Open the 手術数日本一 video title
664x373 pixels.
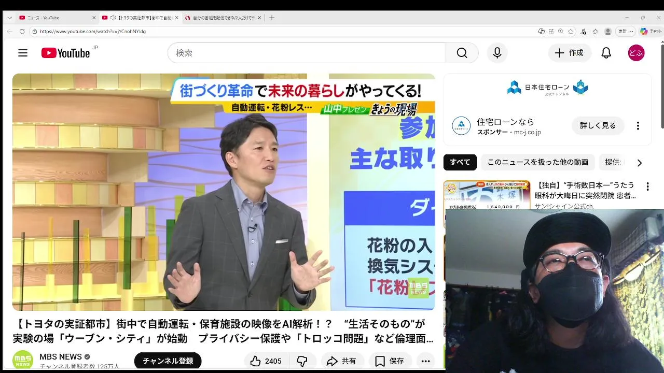click(x=585, y=190)
